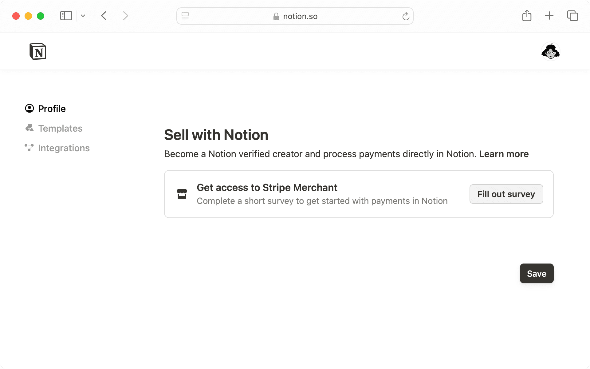Click the padlock icon next to notion.so
Image resolution: width=590 pixels, height=369 pixels.
[276, 16]
